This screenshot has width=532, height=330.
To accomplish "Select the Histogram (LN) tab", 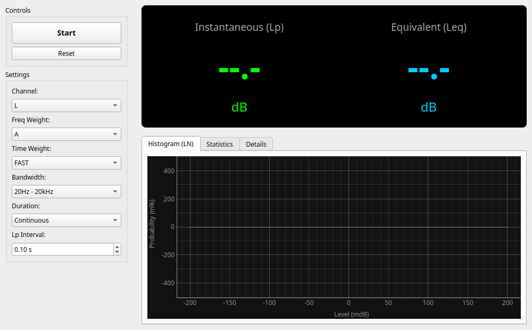I will pyautogui.click(x=171, y=143).
